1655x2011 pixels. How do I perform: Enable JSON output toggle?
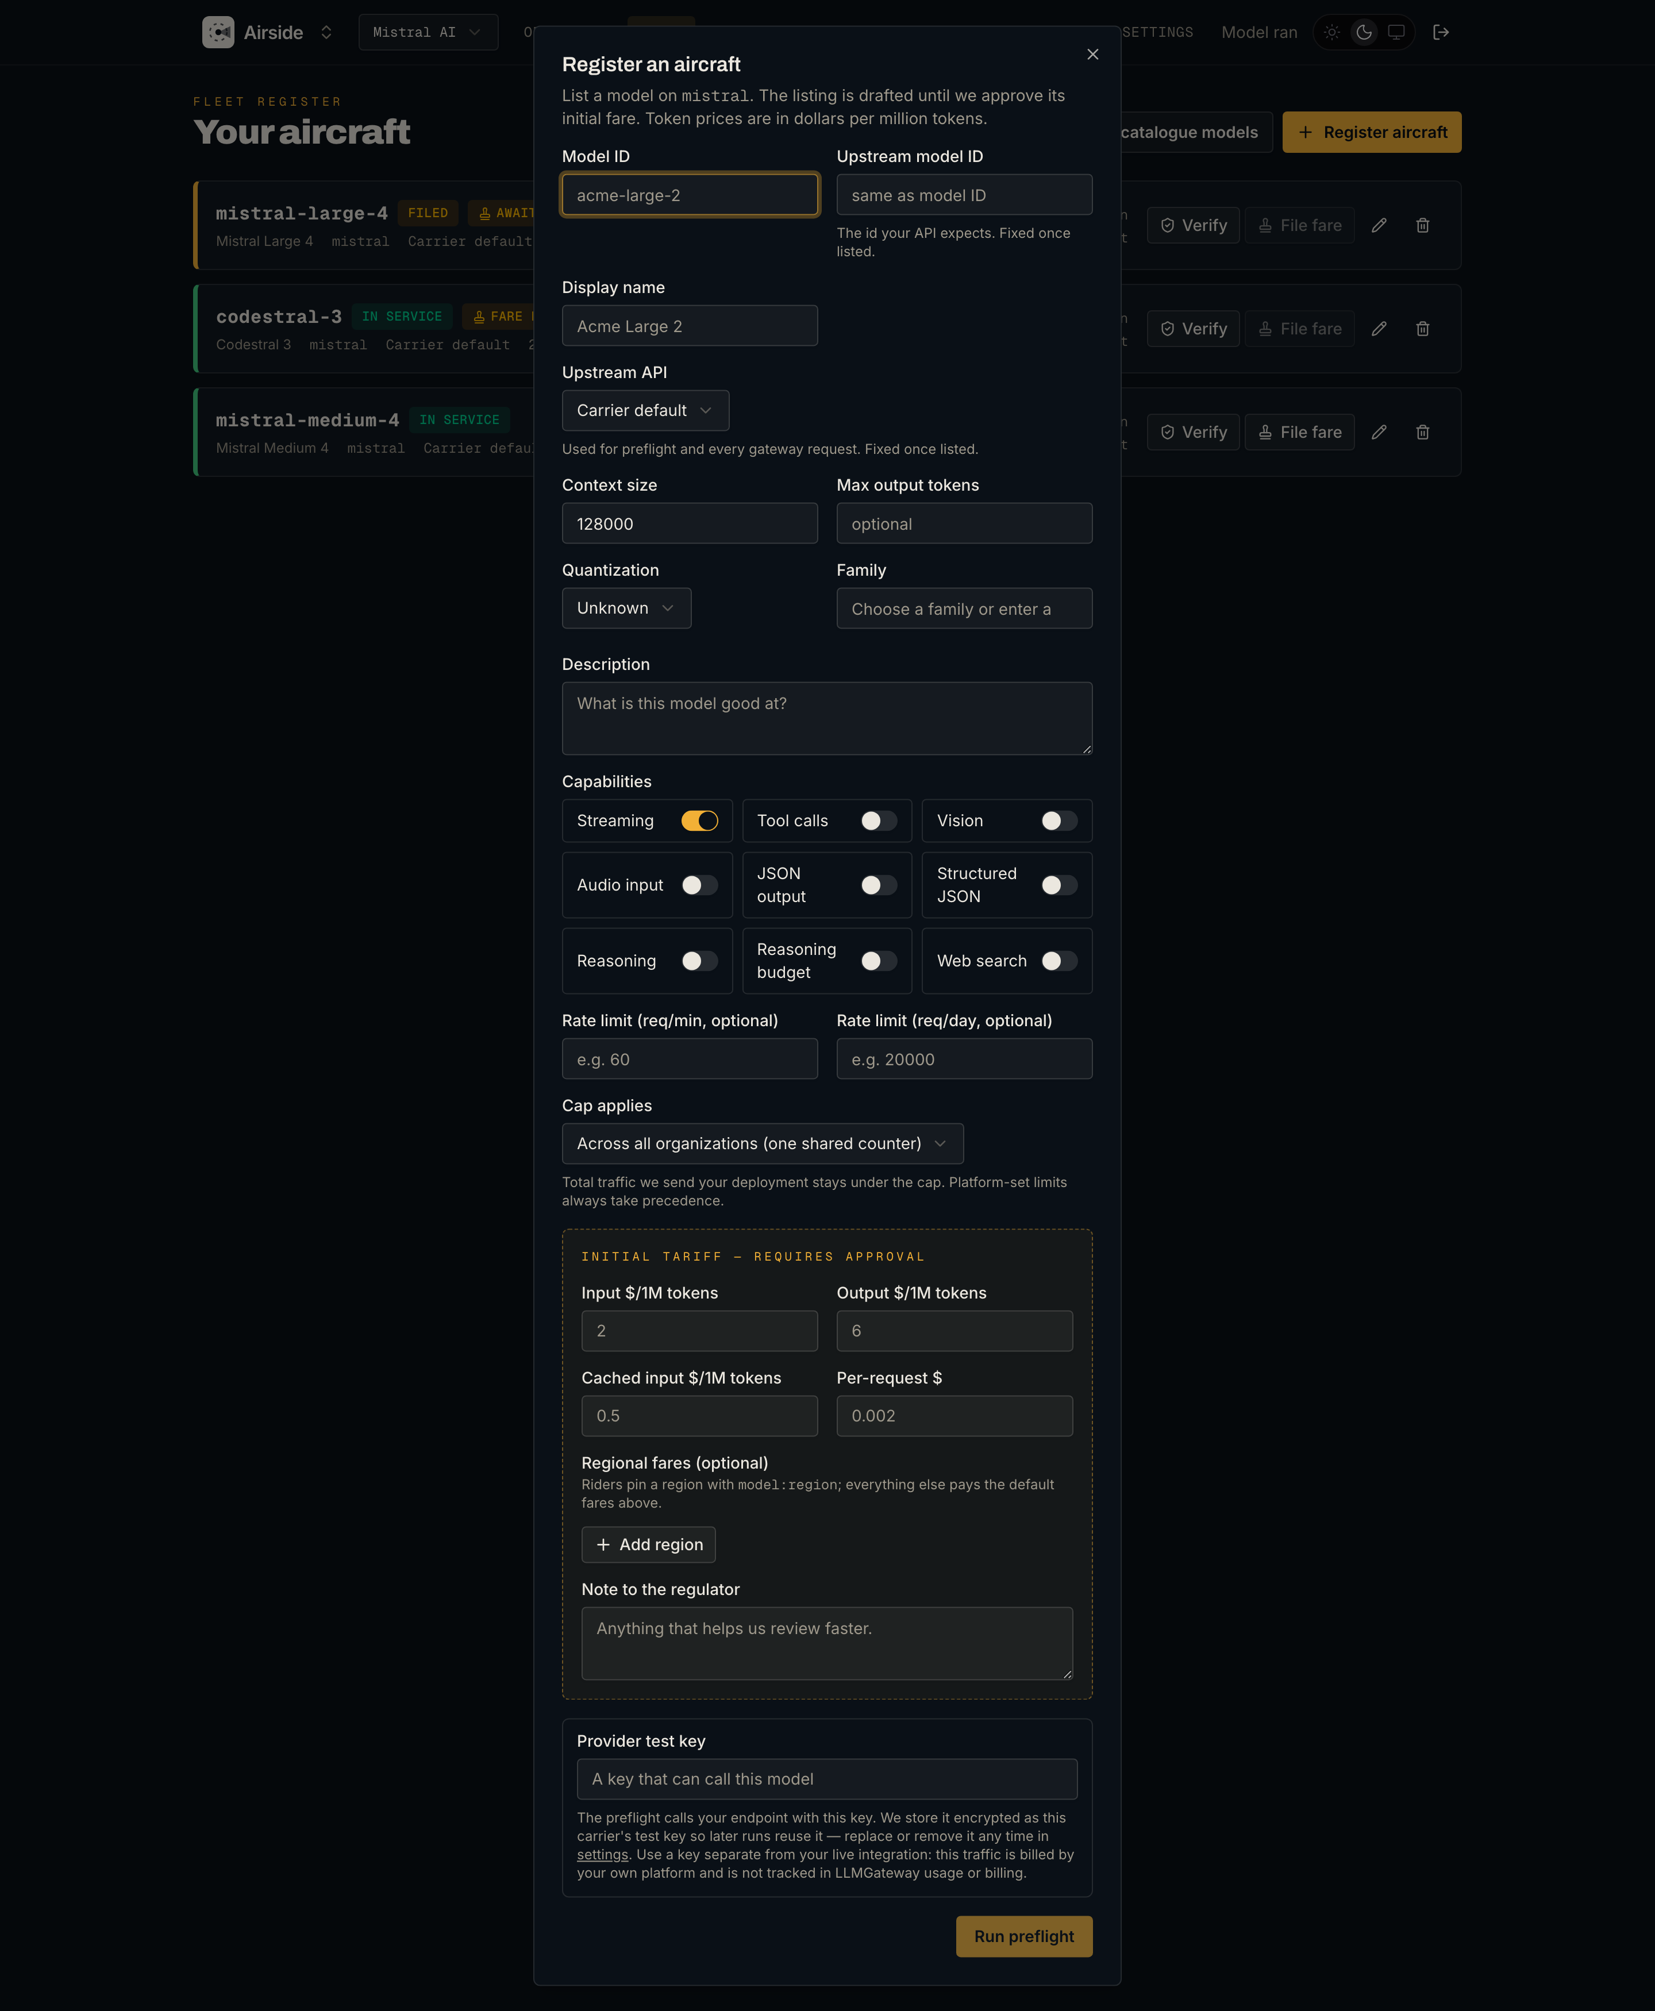[879, 885]
